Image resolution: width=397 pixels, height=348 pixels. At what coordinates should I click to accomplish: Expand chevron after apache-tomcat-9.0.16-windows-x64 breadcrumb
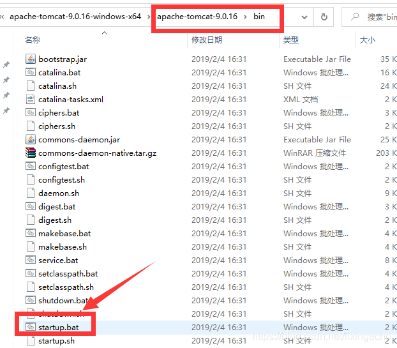pyautogui.click(x=149, y=17)
